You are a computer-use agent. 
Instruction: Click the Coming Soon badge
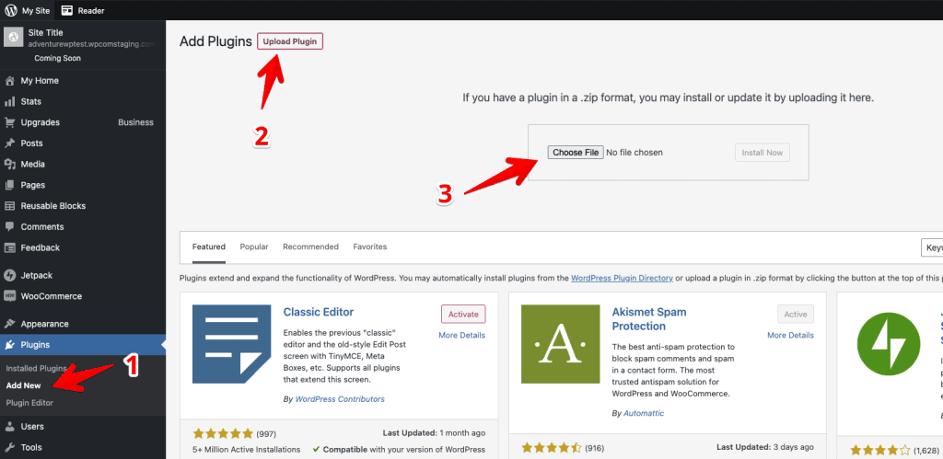(58, 58)
